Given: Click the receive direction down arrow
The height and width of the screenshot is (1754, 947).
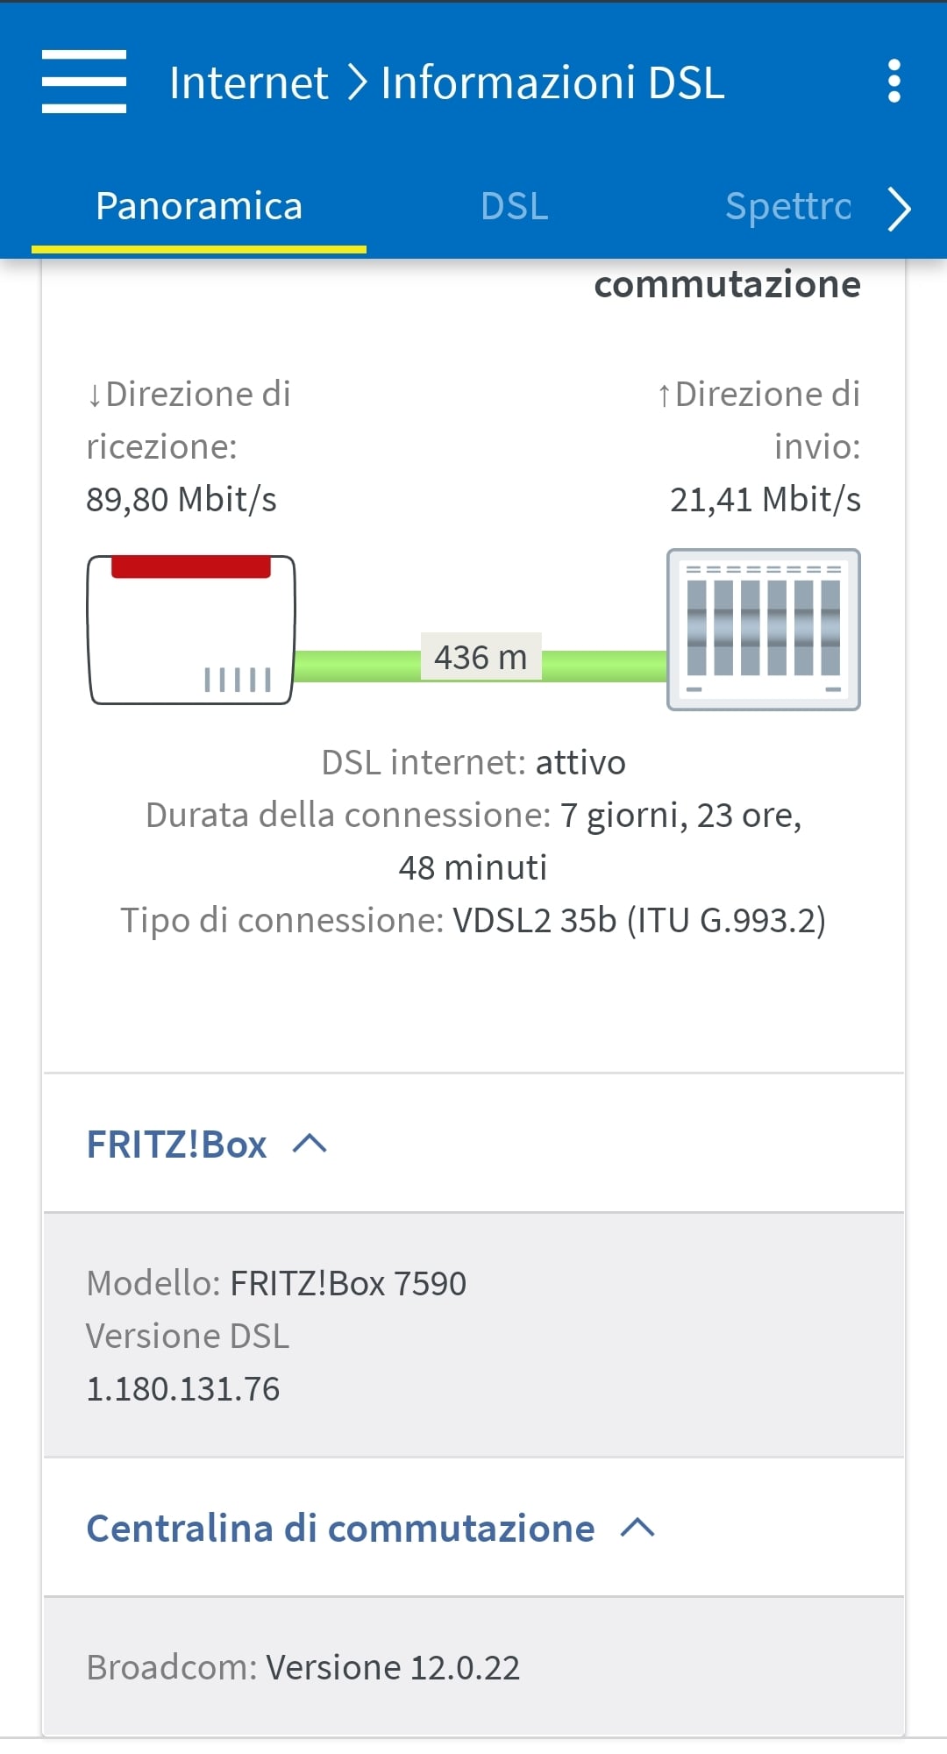Looking at the screenshot, I should 95,396.
